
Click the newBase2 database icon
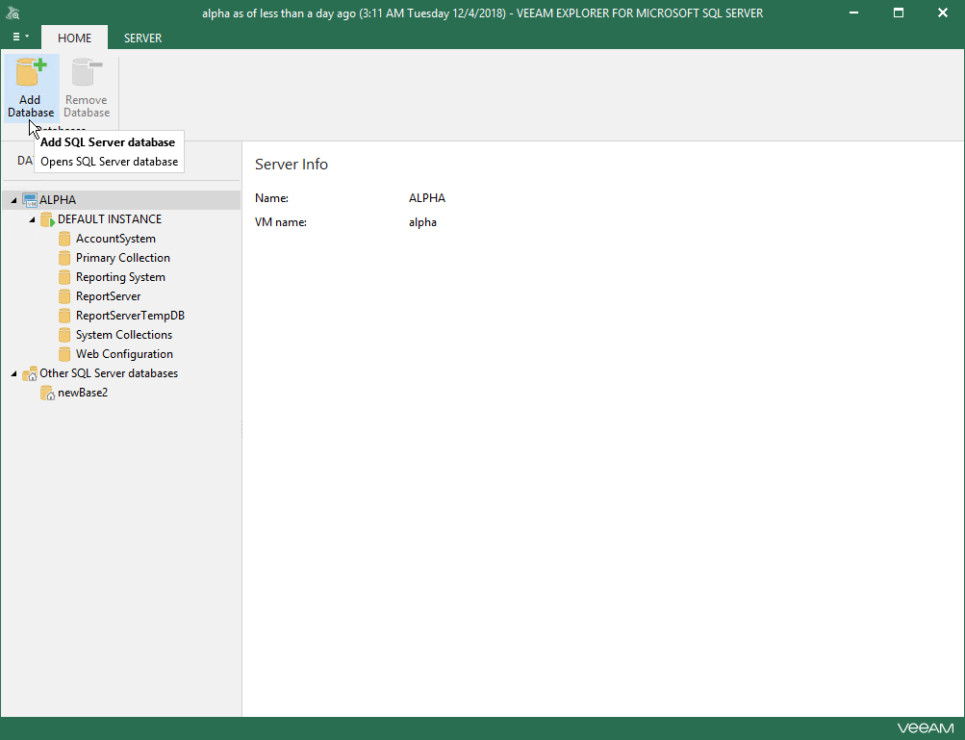pyautogui.click(x=47, y=393)
